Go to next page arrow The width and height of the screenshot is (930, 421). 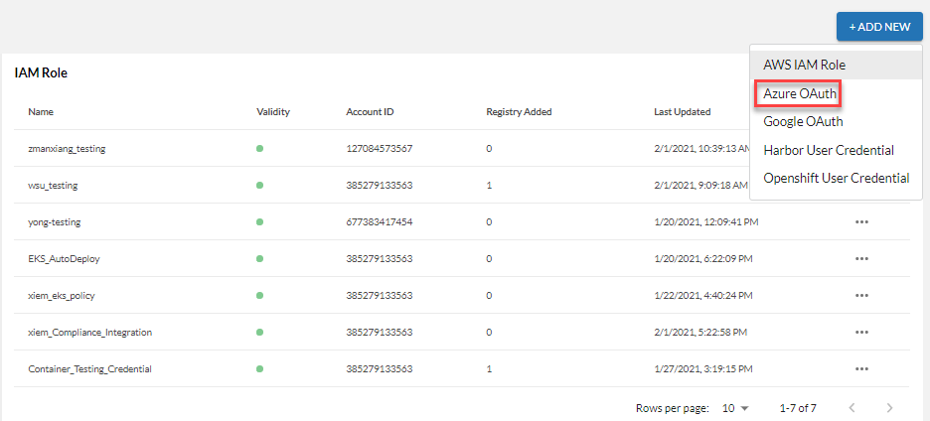[x=889, y=408]
